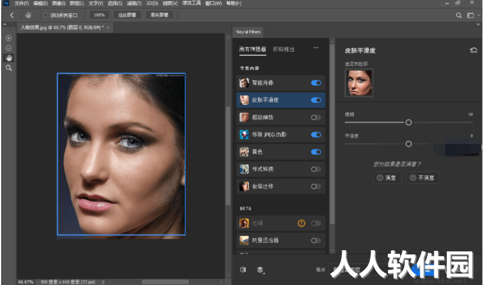The image size is (483, 285).
Task: Close the 人物效果.jpg document tab
Action: pyautogui.click(x=108, y=28)
